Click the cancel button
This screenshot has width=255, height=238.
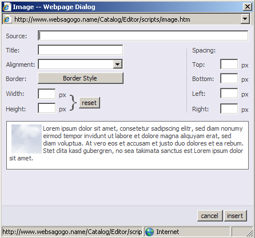tap(210, 216)
